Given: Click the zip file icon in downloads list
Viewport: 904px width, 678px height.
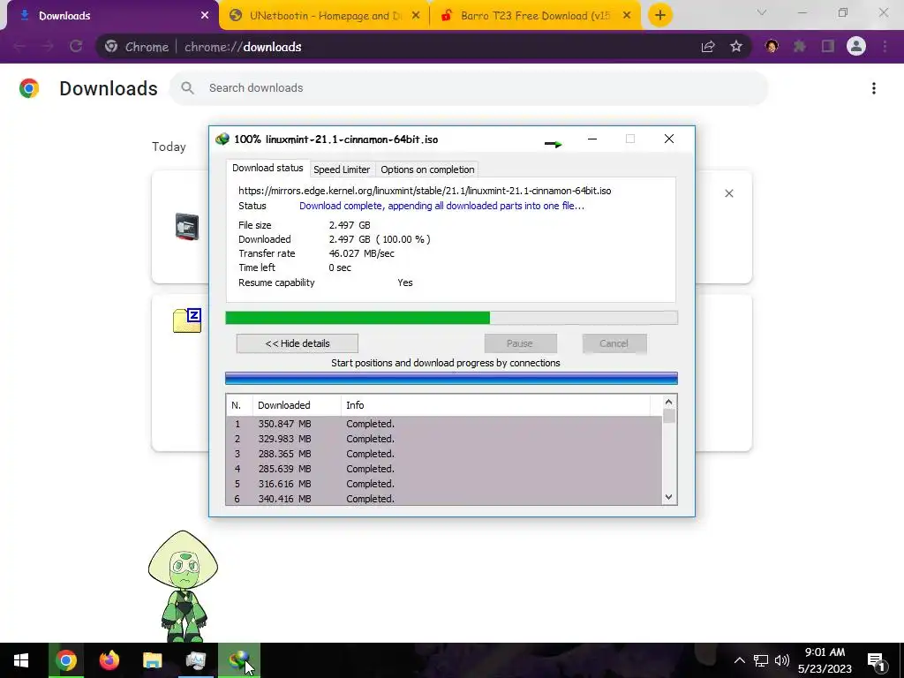Looking at the screenshot, I should [x=187, y=320].
